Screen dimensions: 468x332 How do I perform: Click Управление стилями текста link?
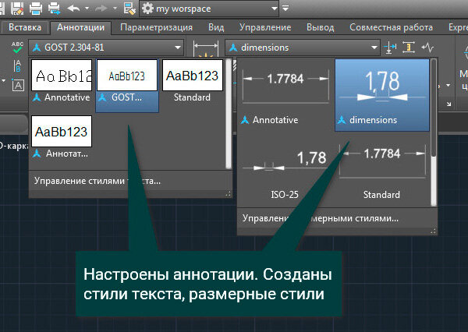[97, 181]
